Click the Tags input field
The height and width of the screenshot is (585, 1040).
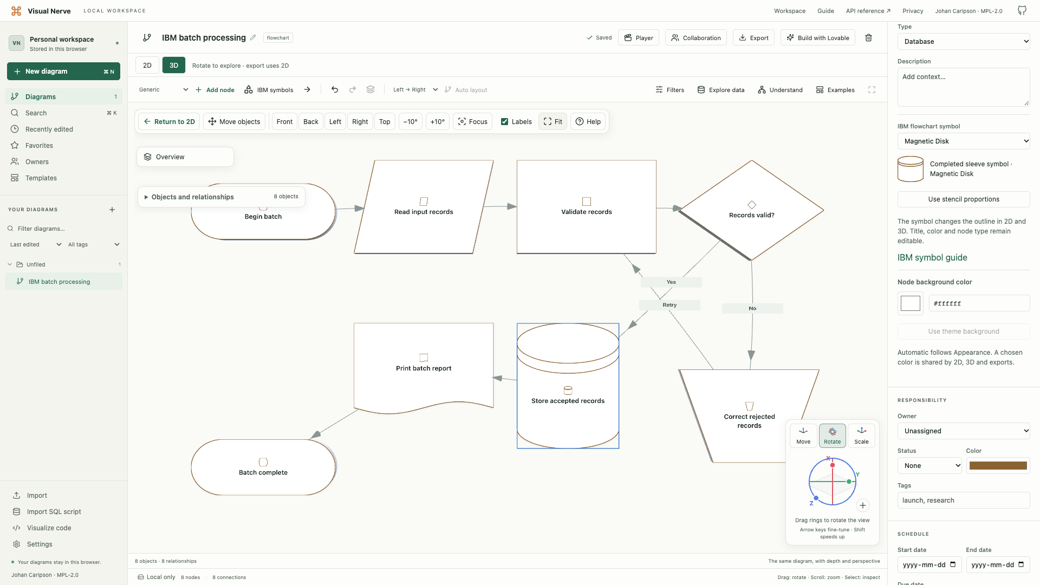pos(964,500)
